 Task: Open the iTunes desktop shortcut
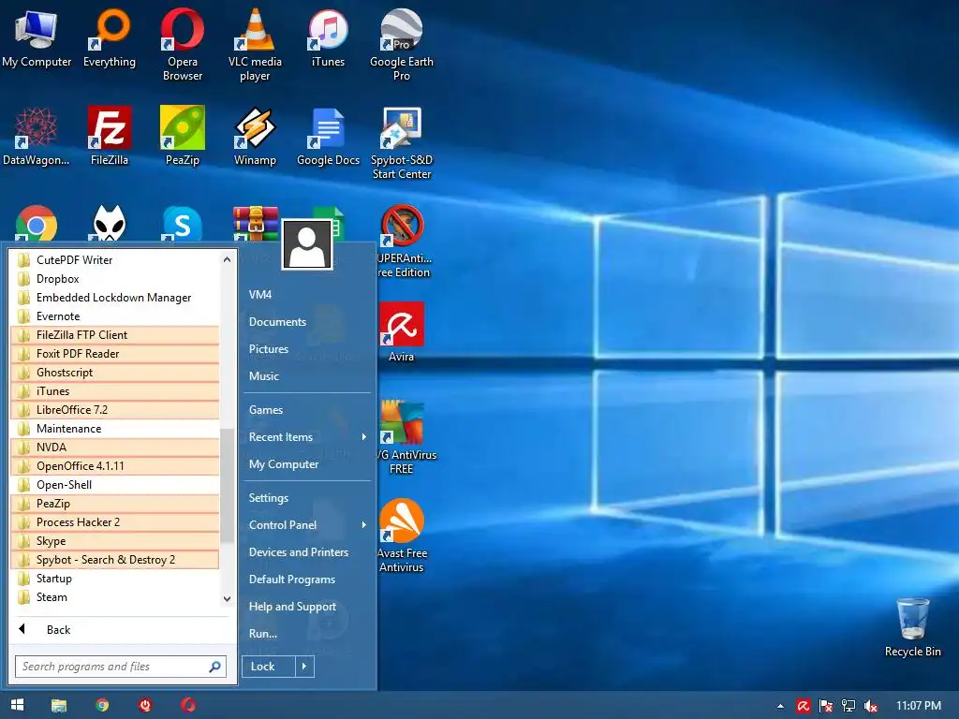point(328,37)
